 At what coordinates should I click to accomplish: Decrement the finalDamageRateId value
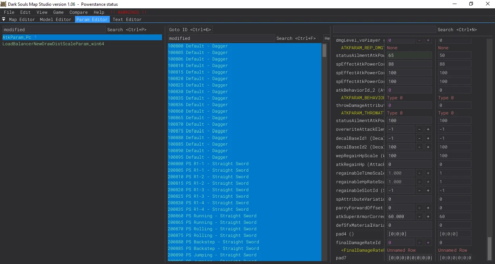pos(419,243)
